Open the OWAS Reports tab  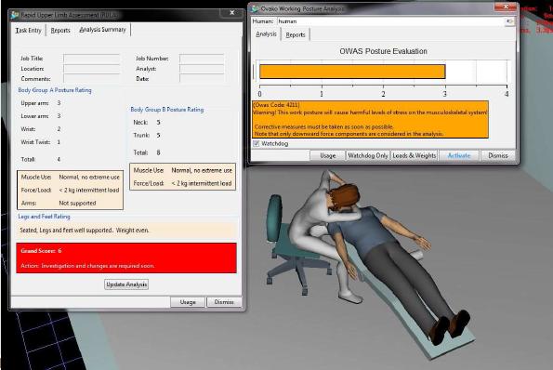click(x=296, y=34)
